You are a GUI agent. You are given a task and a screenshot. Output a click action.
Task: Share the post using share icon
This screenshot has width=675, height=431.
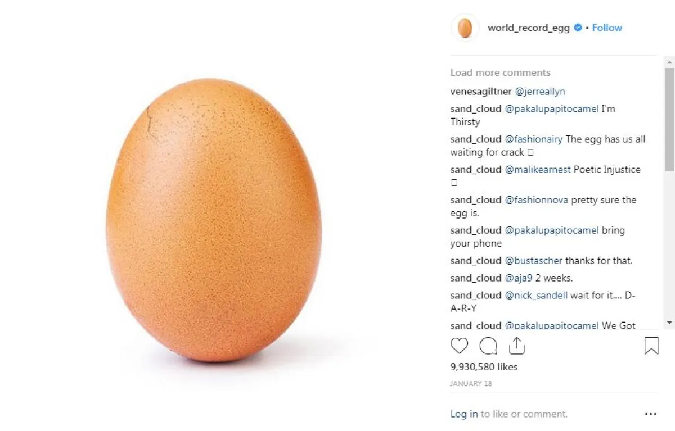tap(516, 346)
